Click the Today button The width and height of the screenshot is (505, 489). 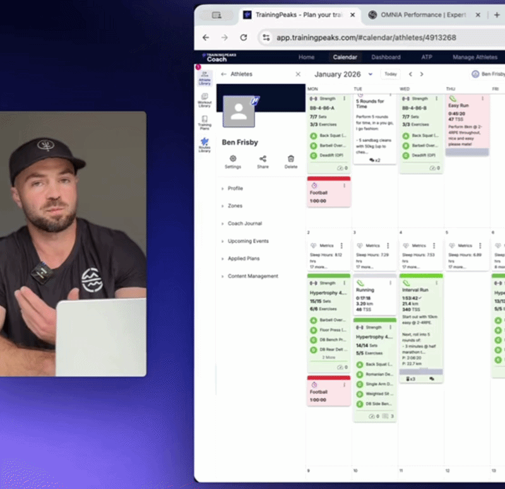tap(390, 74)
